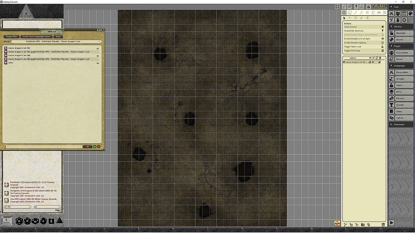Toggle Token Lock action
Screen dimensions: 415x233
click(x=383, y=47)
